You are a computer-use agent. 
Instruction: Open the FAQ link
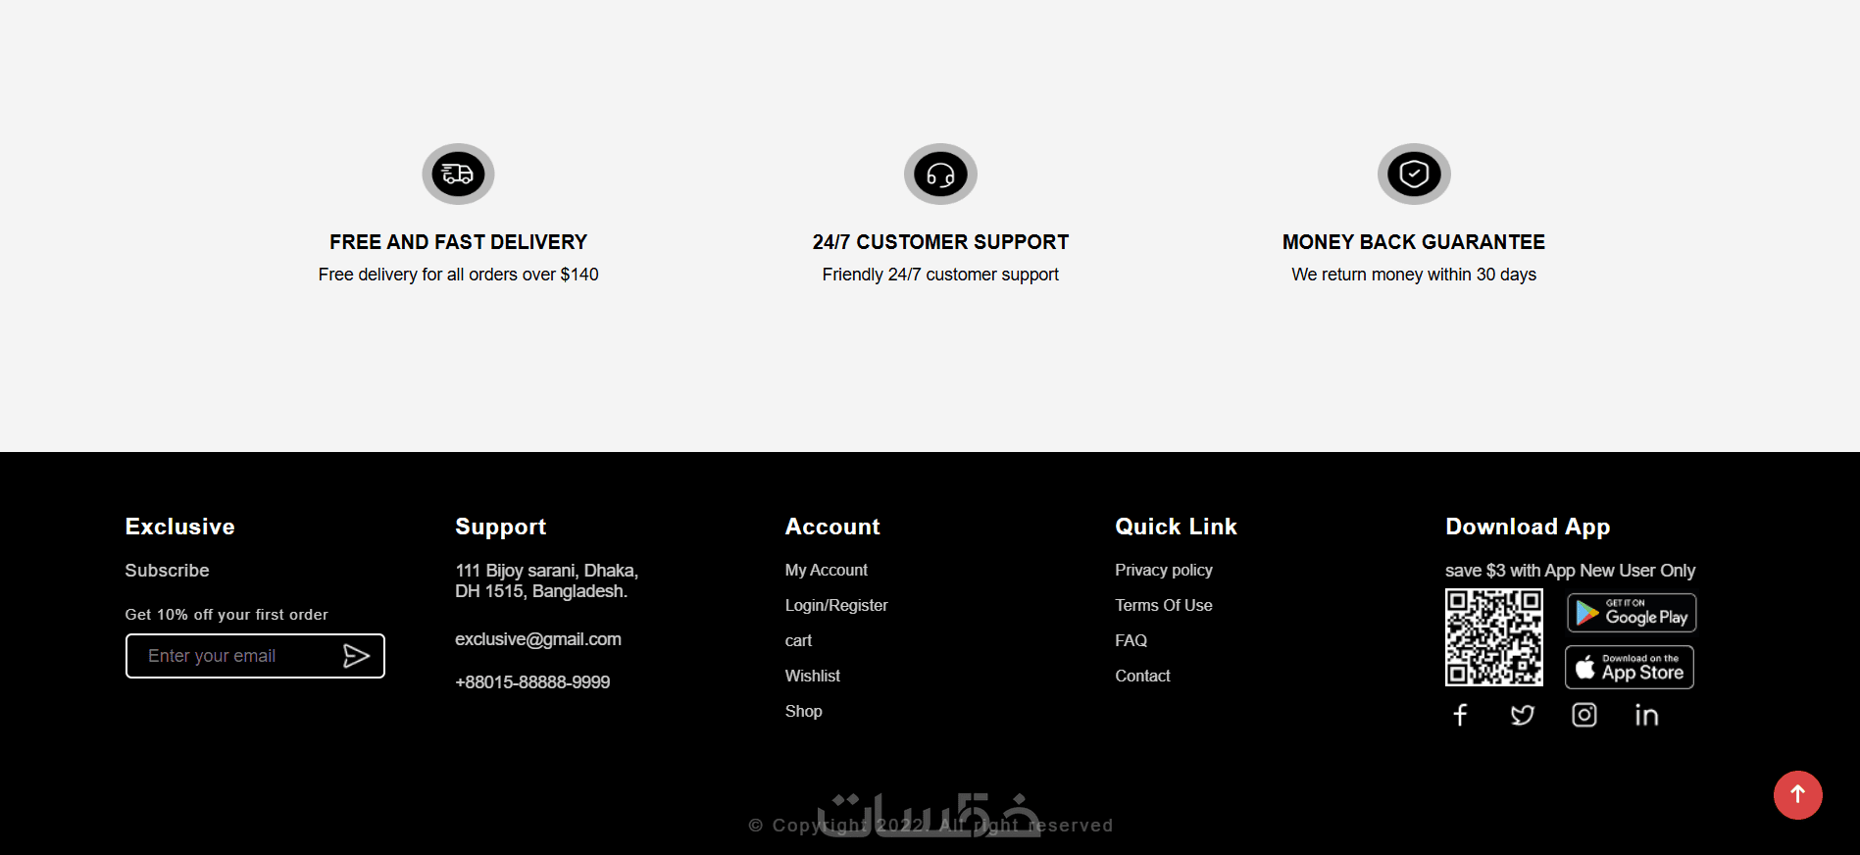[1131, 640]
